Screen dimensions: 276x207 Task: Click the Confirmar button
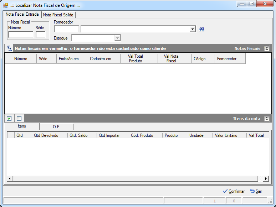[x=234, y=191]
